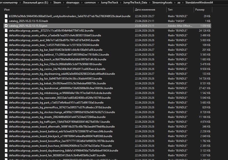Select file name defaultlocalgroup_assets__872251c11ca658c954bf4b677847cf82.bundle
This screenshot has height=160, width=228.
click(51, 31)
